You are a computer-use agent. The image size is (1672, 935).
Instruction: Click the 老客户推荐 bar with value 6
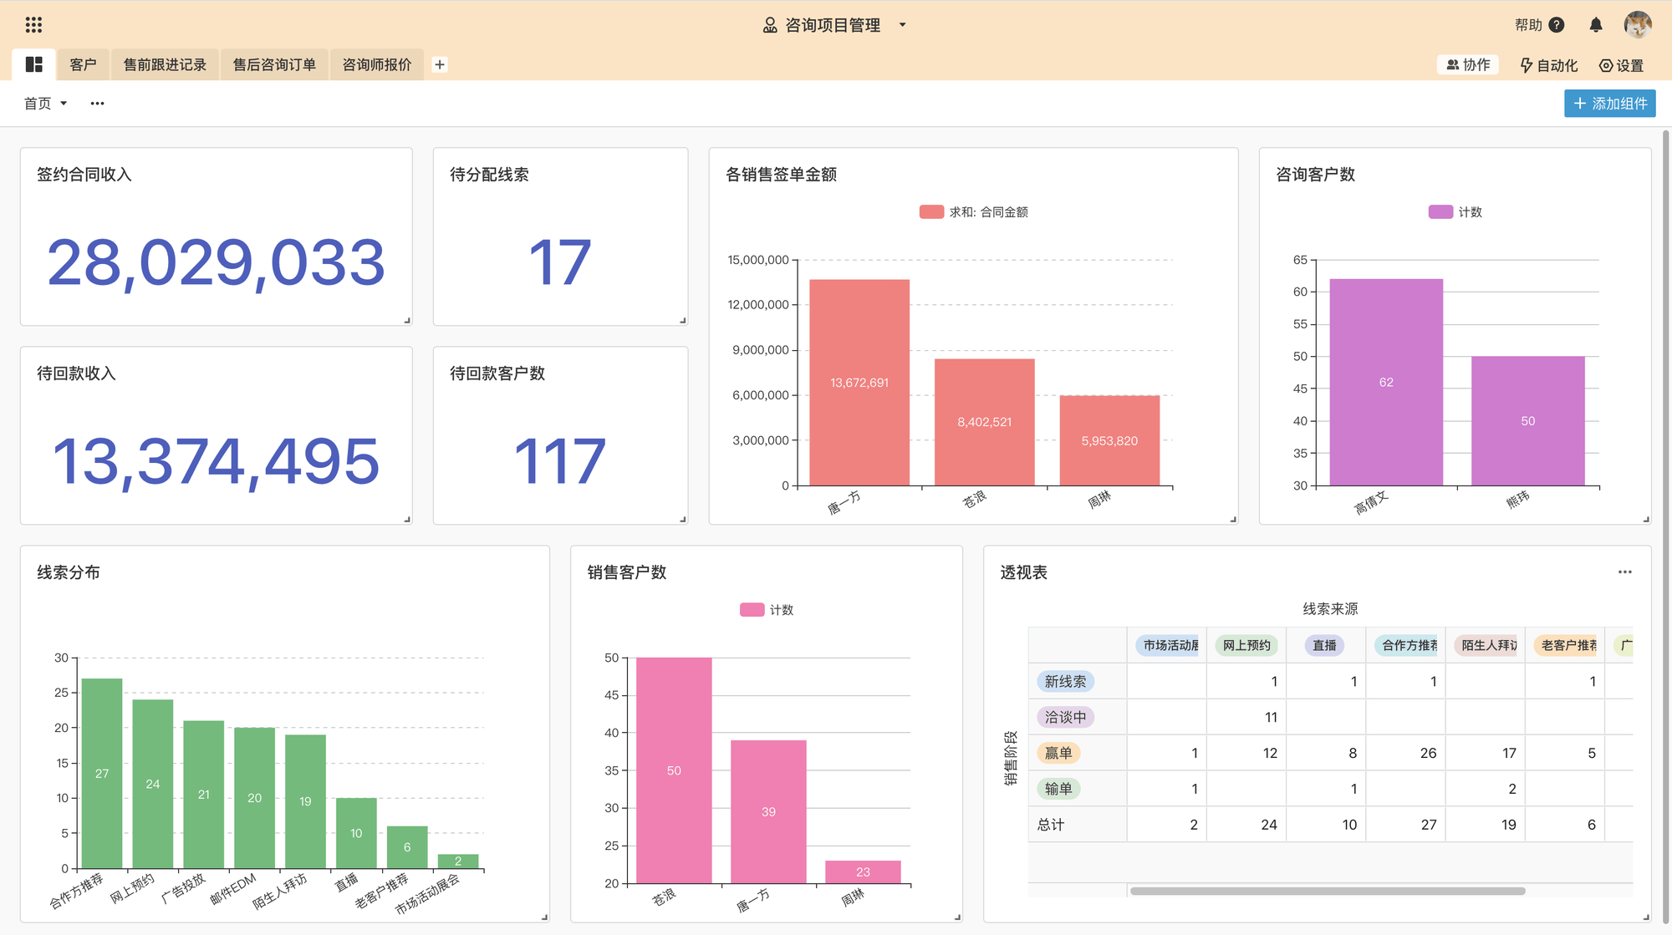(x=407, y=847)
